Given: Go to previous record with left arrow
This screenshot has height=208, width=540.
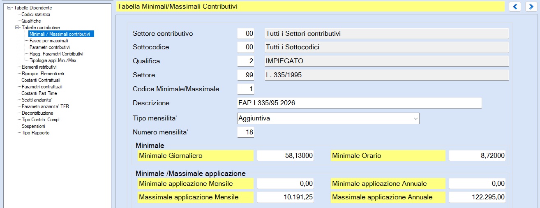Looking at the screenshot, I should [x=515, y=7].
